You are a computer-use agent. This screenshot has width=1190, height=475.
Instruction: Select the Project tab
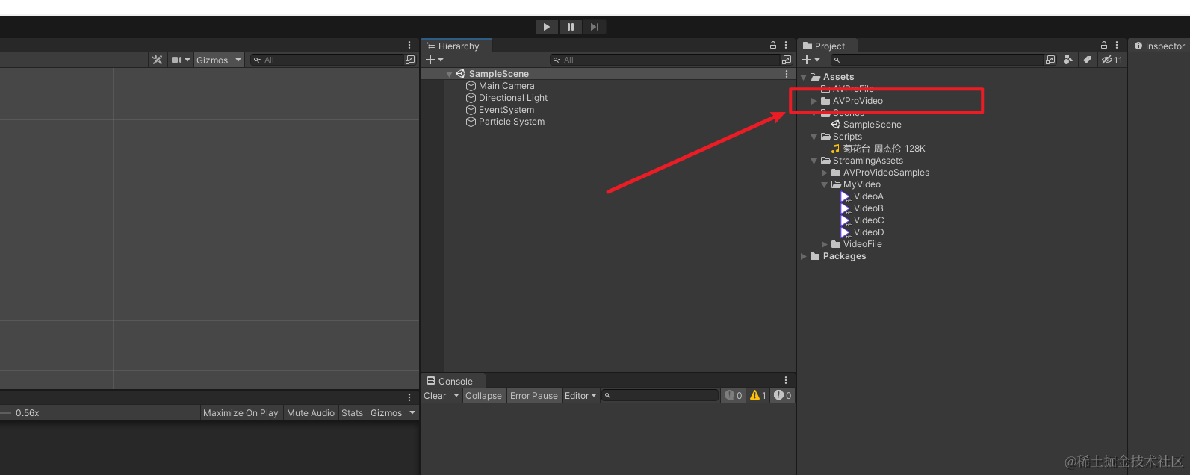pos(828,46)
